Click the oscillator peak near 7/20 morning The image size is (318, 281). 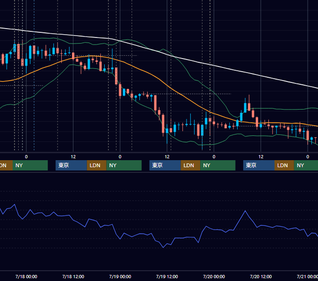coord(245,211)
